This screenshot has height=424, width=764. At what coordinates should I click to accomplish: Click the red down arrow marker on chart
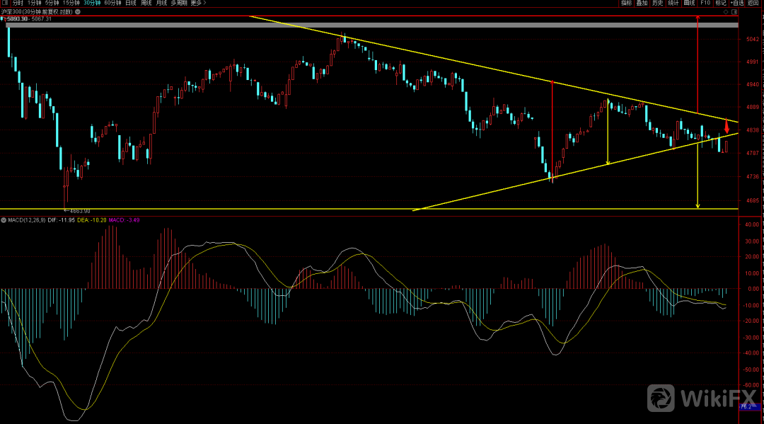[727, 129]
